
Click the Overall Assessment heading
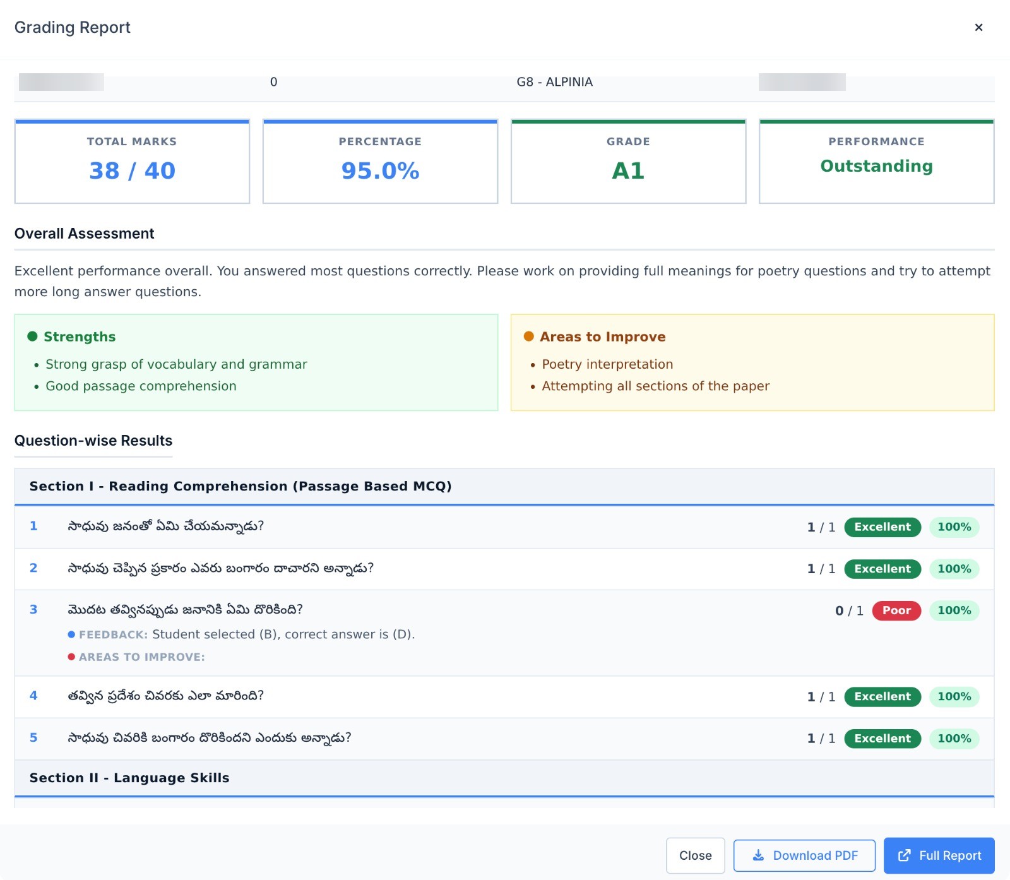pyautogui.click(x=84, y=234)
